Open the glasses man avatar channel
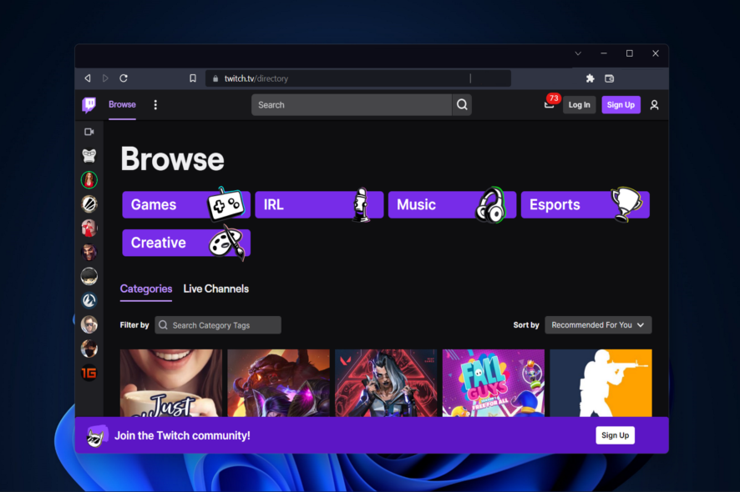This screenshot has width=740, height=492. click(x=89, y=324)
